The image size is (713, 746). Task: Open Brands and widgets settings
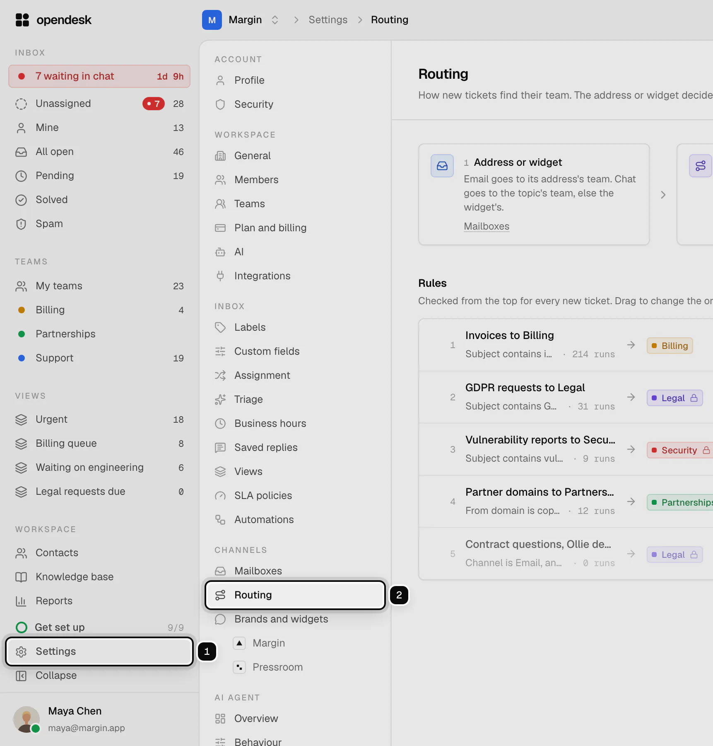point(295,619)
